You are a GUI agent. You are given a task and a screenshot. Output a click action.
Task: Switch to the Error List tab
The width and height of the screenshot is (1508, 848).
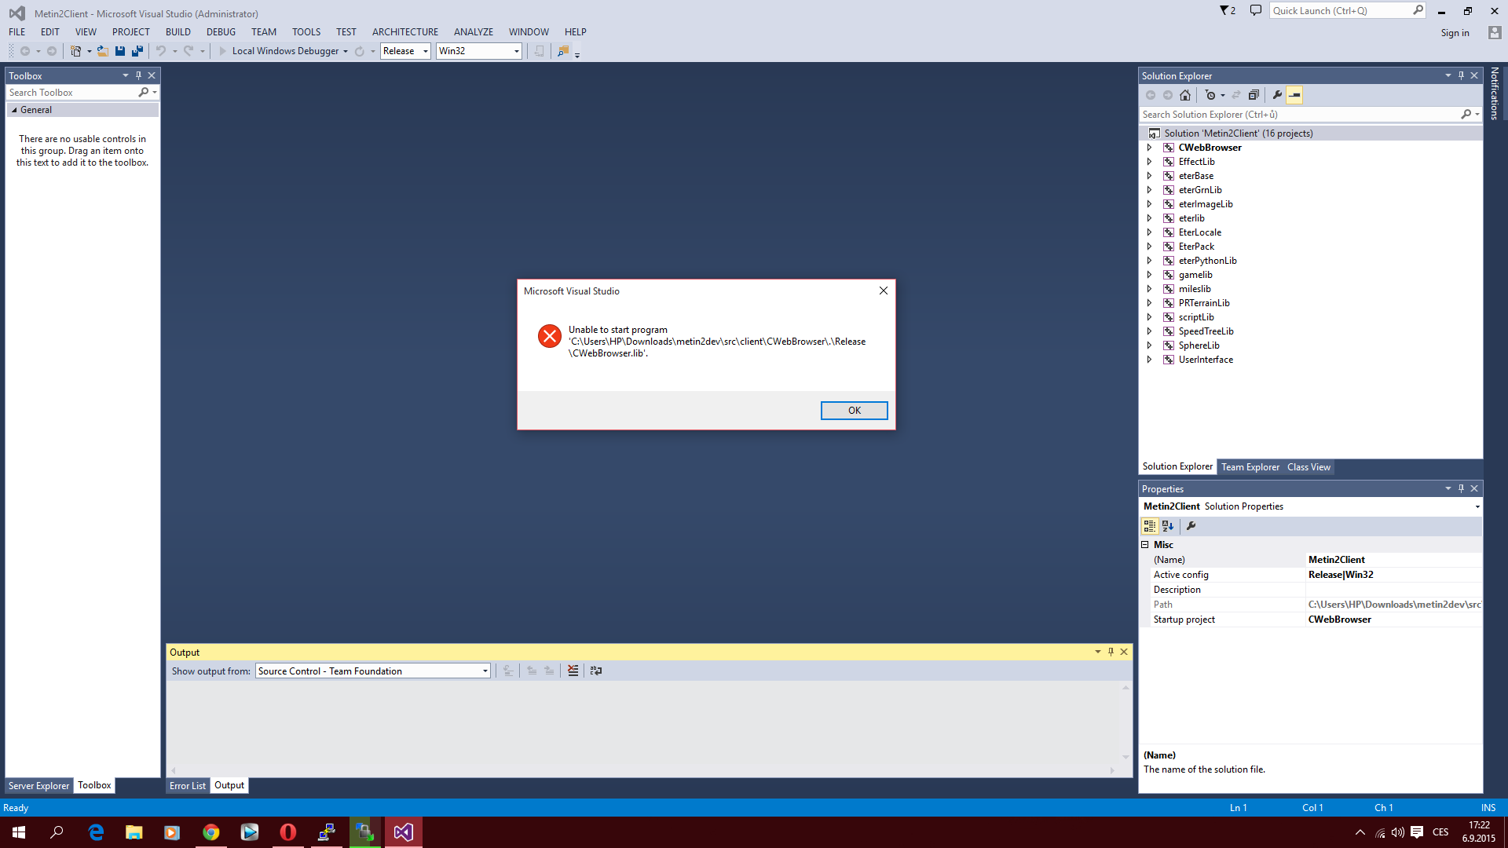pos(188,786)
